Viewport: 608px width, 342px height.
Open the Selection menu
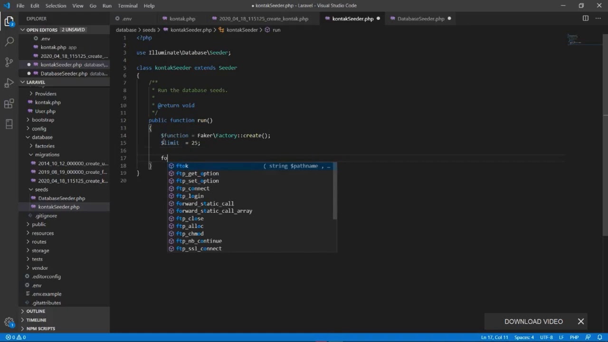[56, 6]
